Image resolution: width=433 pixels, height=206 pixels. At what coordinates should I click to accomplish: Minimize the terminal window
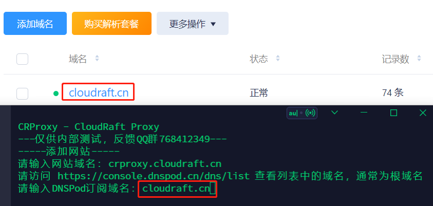pyautogui.click(x=364, y=113)
